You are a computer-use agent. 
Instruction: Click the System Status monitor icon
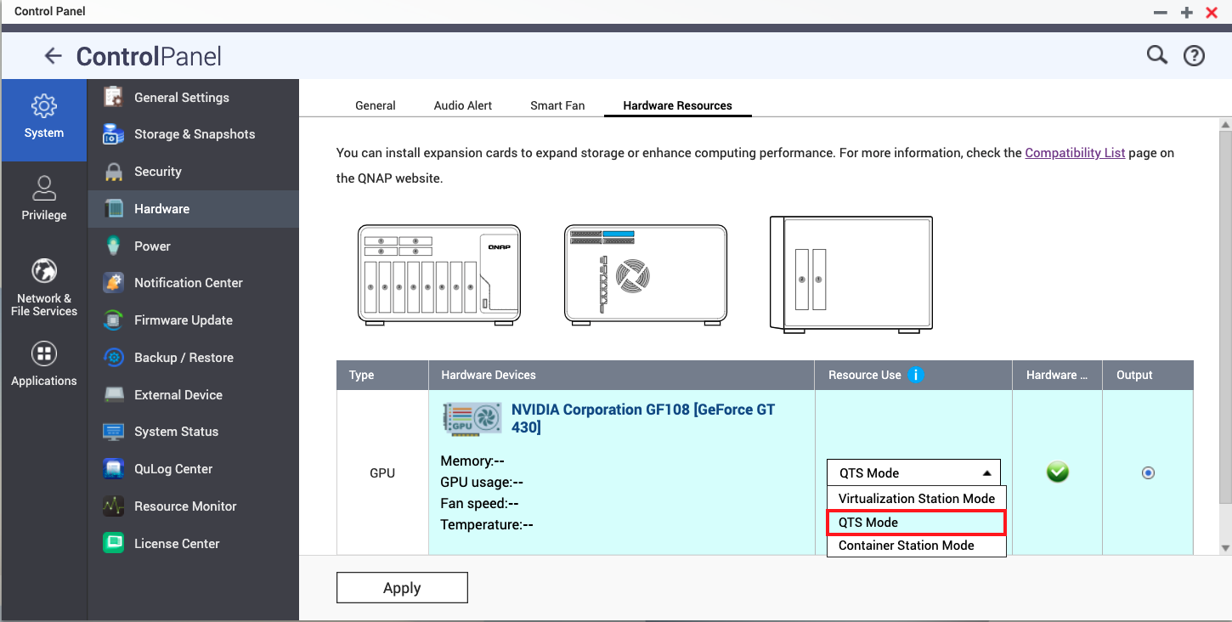[113, 432]
